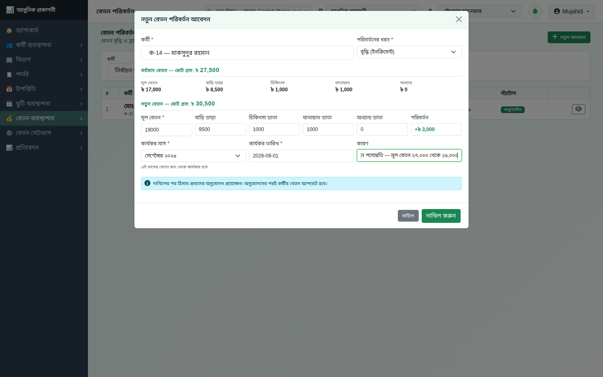Click the প্রতিবেদন chart icon

9,148
